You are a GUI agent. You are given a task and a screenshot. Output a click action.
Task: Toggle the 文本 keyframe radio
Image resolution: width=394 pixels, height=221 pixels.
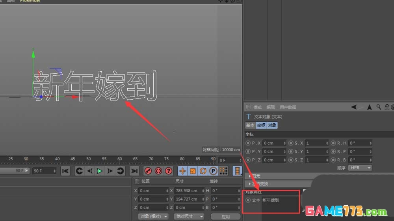tap(248, 200)
